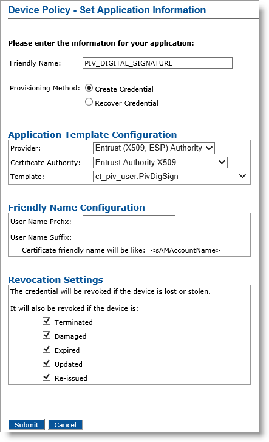Screen dimensions: 269x442
Task: Uncheck the Terminated checkbox
Action: [x=47, y=321]
